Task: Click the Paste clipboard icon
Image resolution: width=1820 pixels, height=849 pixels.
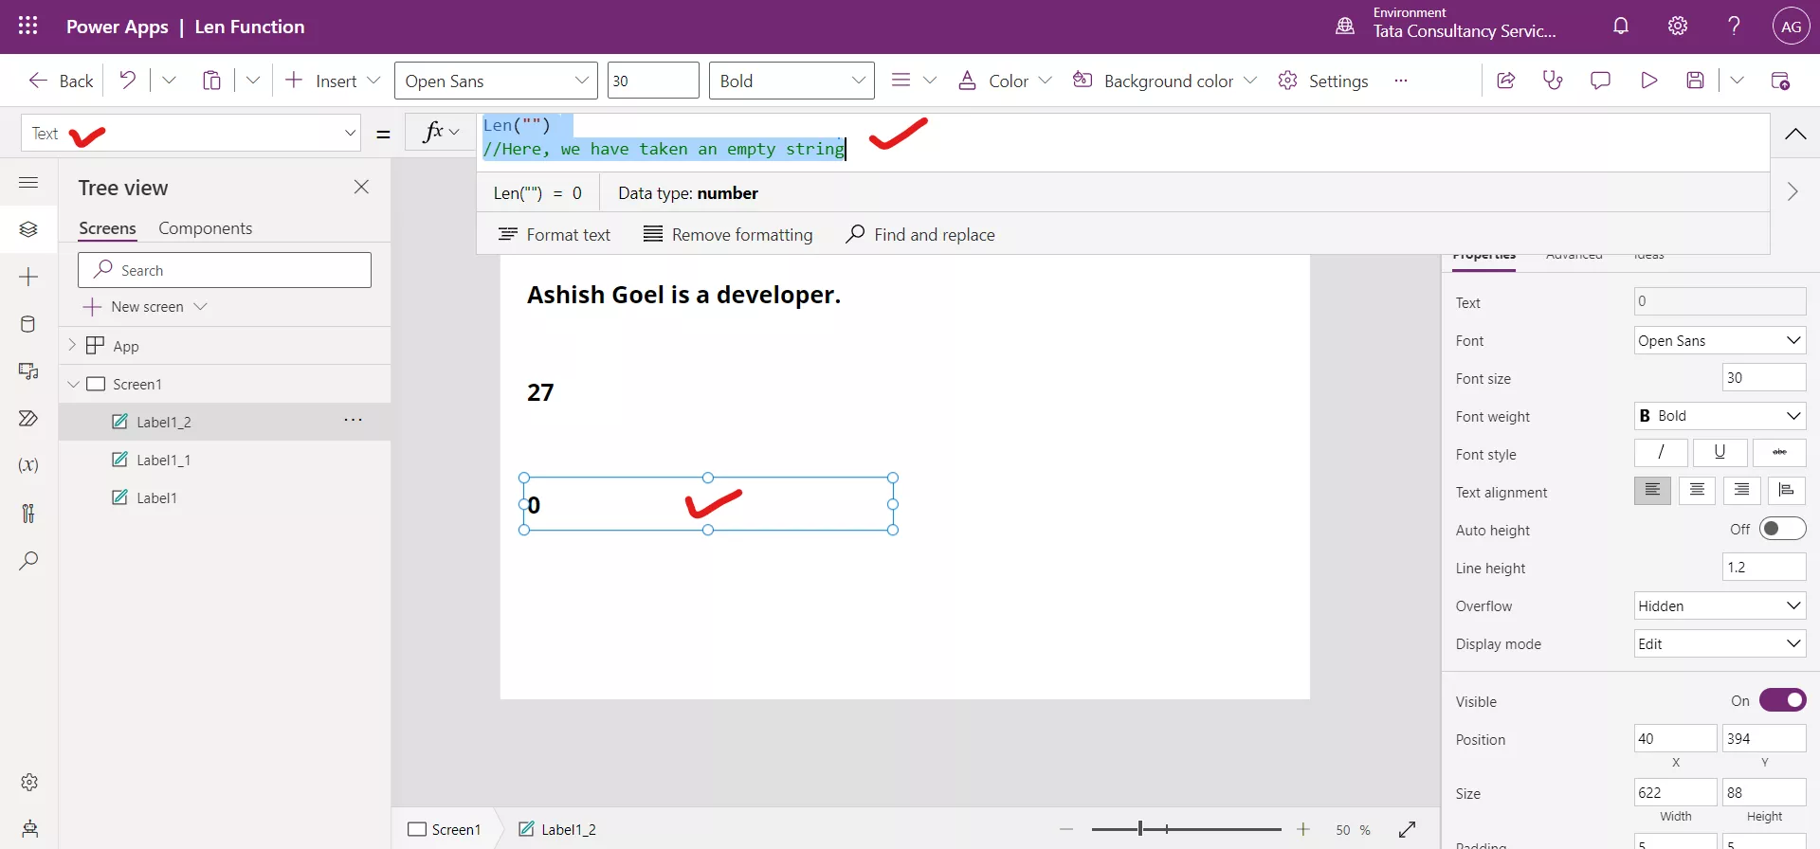Action: click(x=211, y=81)
